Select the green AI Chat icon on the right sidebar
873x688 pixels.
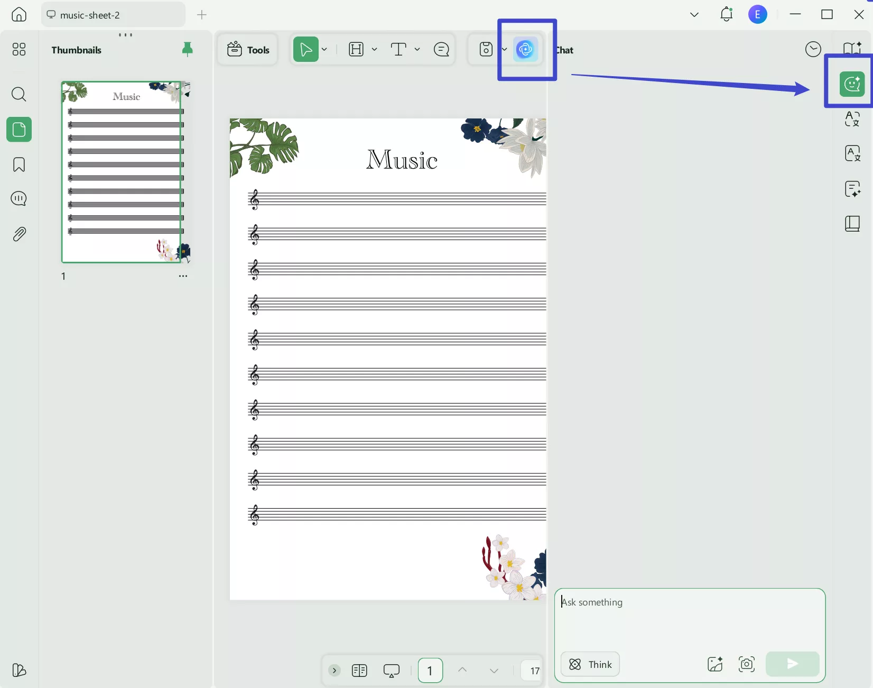click(x=851, y=84)
